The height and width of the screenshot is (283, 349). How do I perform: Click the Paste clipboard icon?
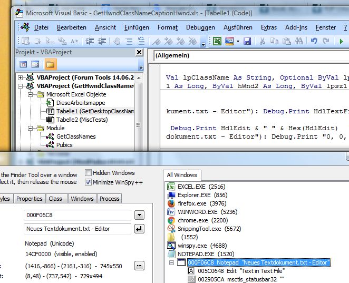pyautogui.click(x=286, y=41)
